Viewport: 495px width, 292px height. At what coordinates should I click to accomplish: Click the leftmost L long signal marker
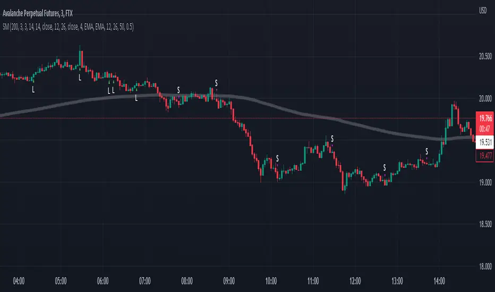33,90
